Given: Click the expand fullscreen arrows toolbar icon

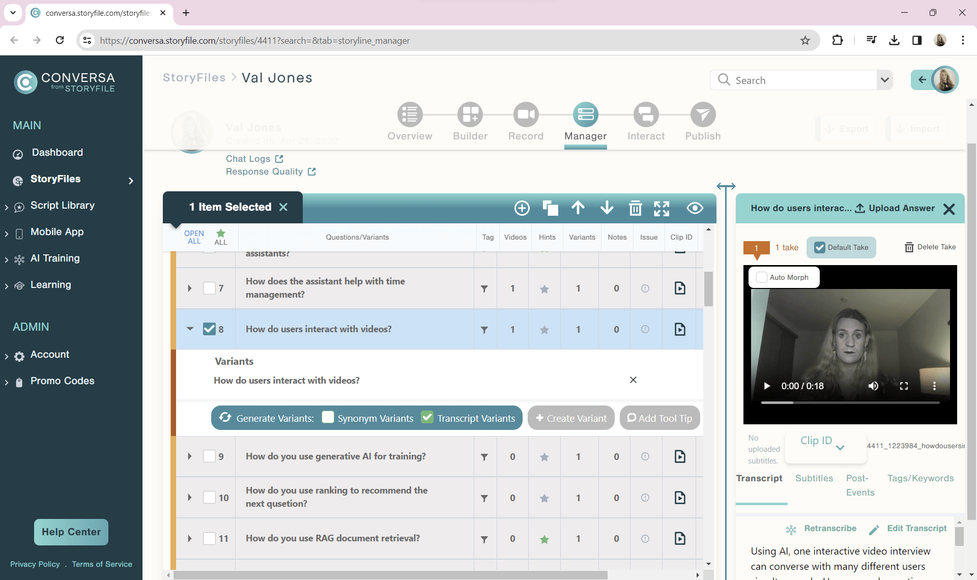Looking at the screenshot, I should (x=662, y=208).
